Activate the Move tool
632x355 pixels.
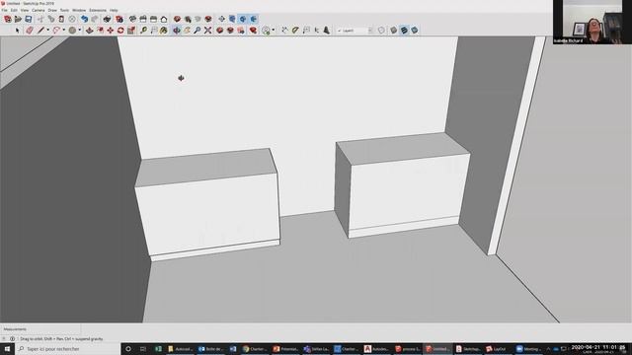pos(110,31)
